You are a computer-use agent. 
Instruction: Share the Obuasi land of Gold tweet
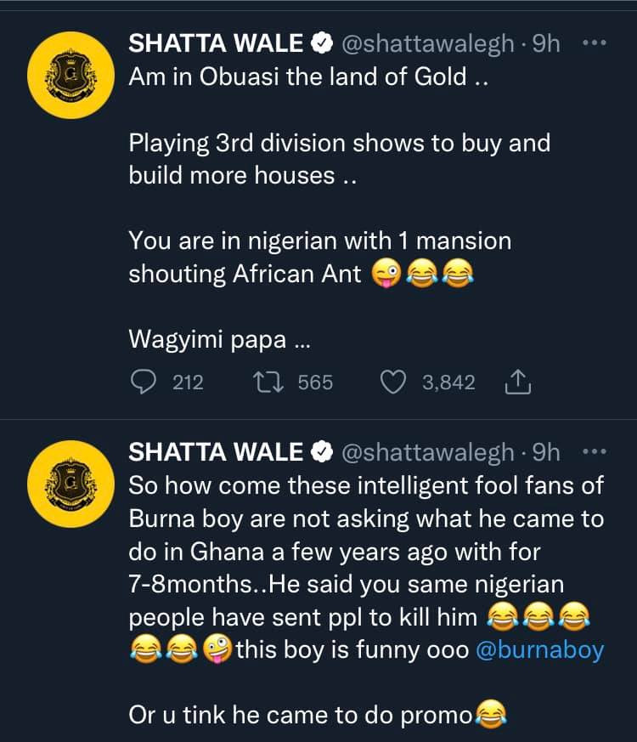pos(517,384)
